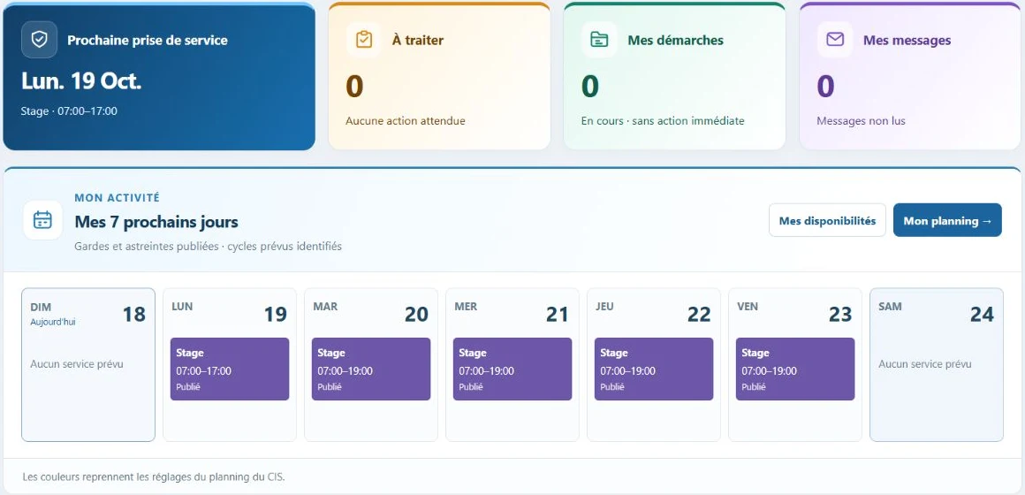Click the date Lun. 19 Oct.
The width and height of the screenshot is (1025, 495).
tap(81, 81)
